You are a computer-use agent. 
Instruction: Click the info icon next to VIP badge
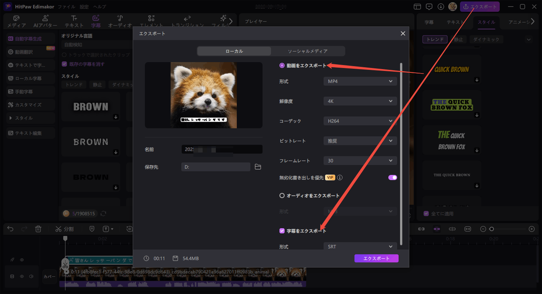coord(340,178)
